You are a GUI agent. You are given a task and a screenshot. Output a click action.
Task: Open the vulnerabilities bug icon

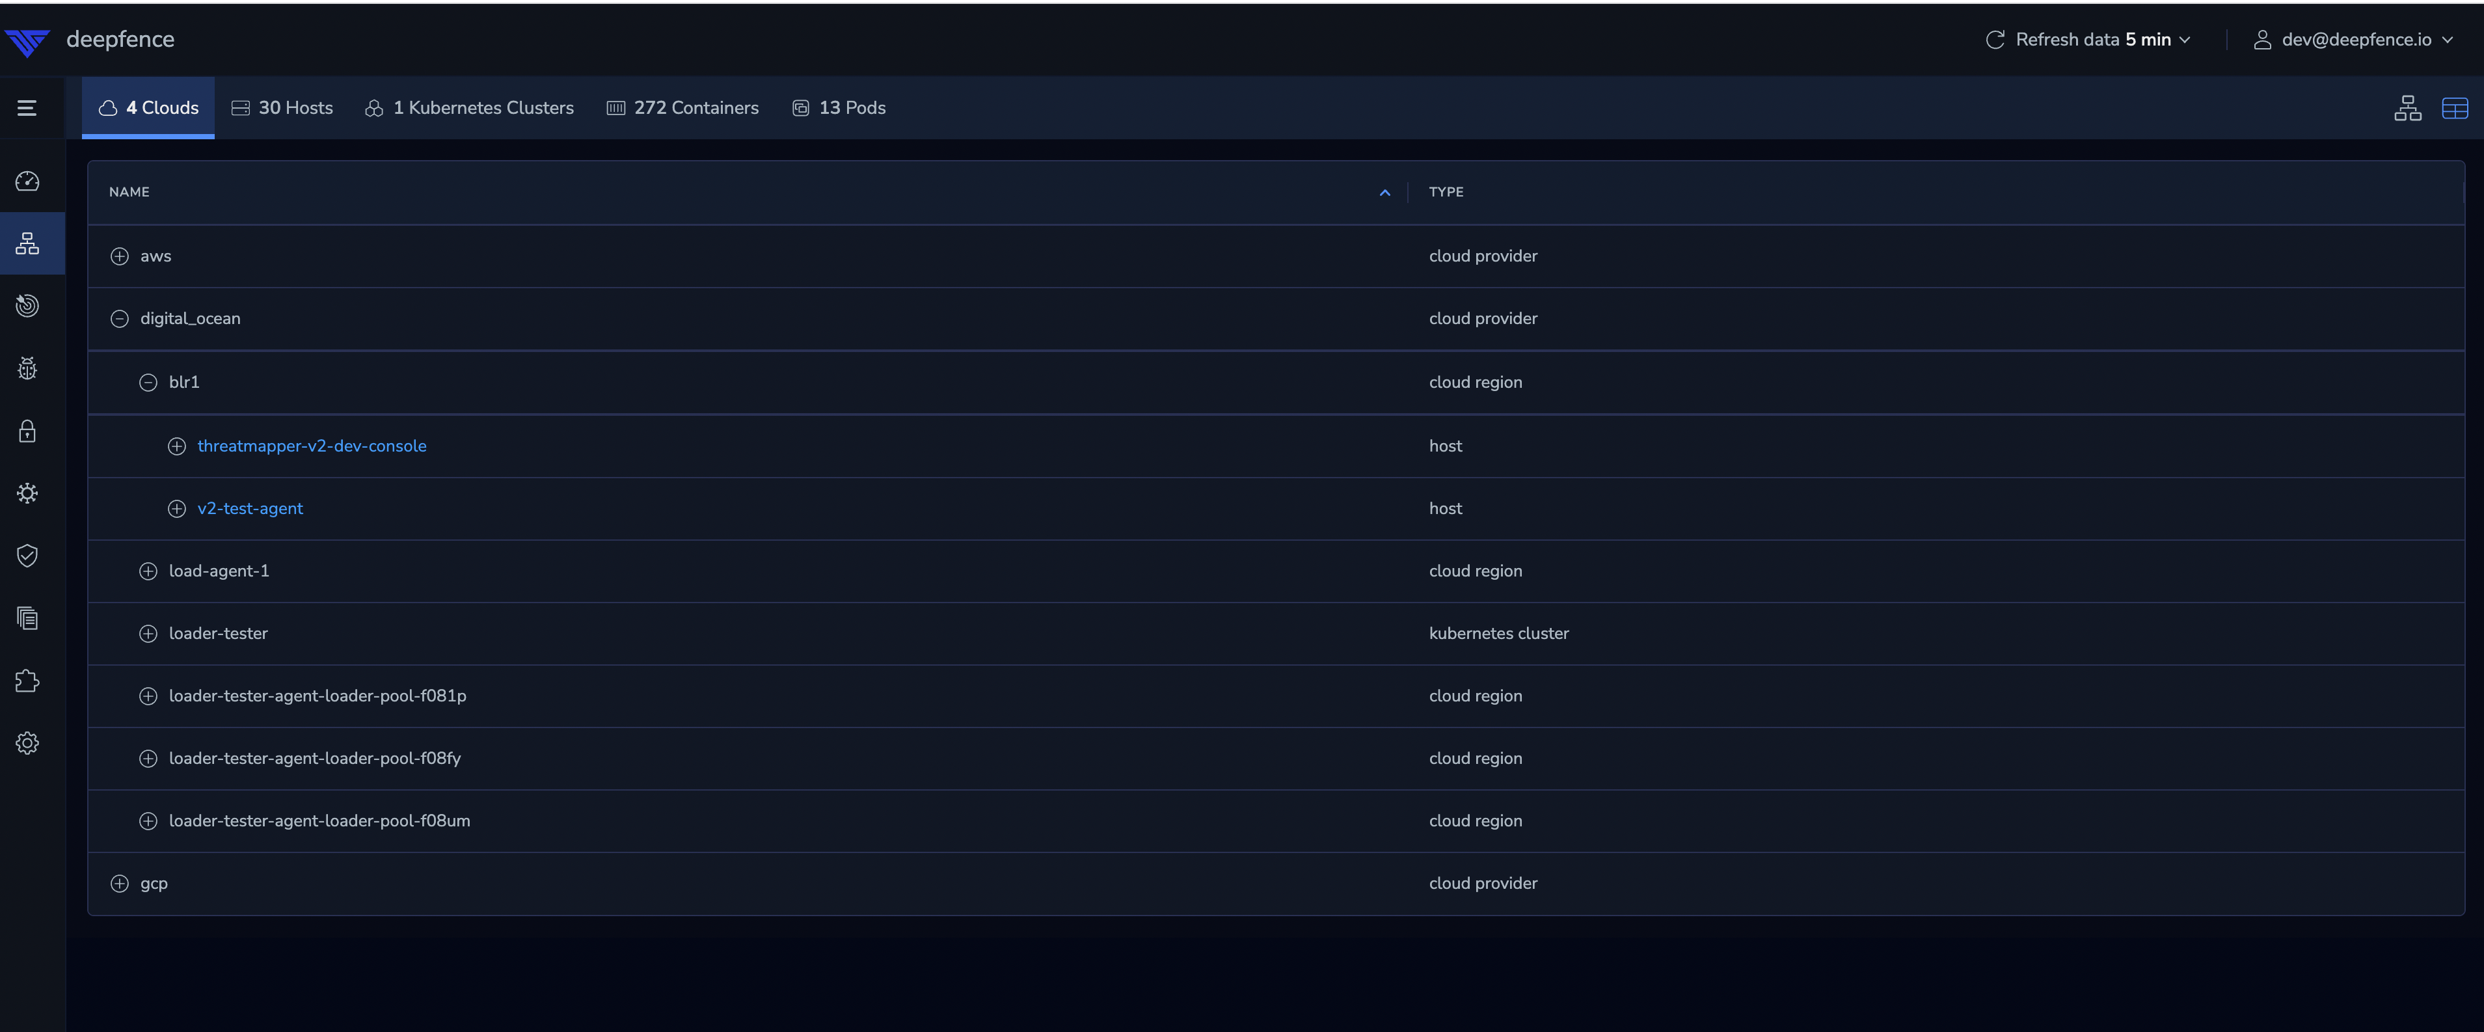click(27, 368)
